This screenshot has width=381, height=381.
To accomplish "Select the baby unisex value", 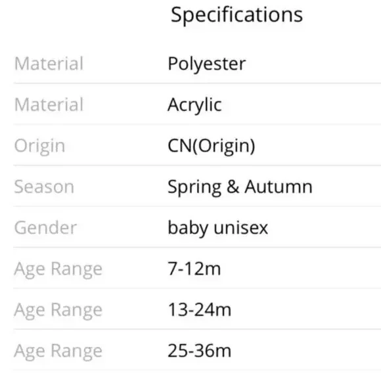I will pyautogui.click(x=218, y=228).
